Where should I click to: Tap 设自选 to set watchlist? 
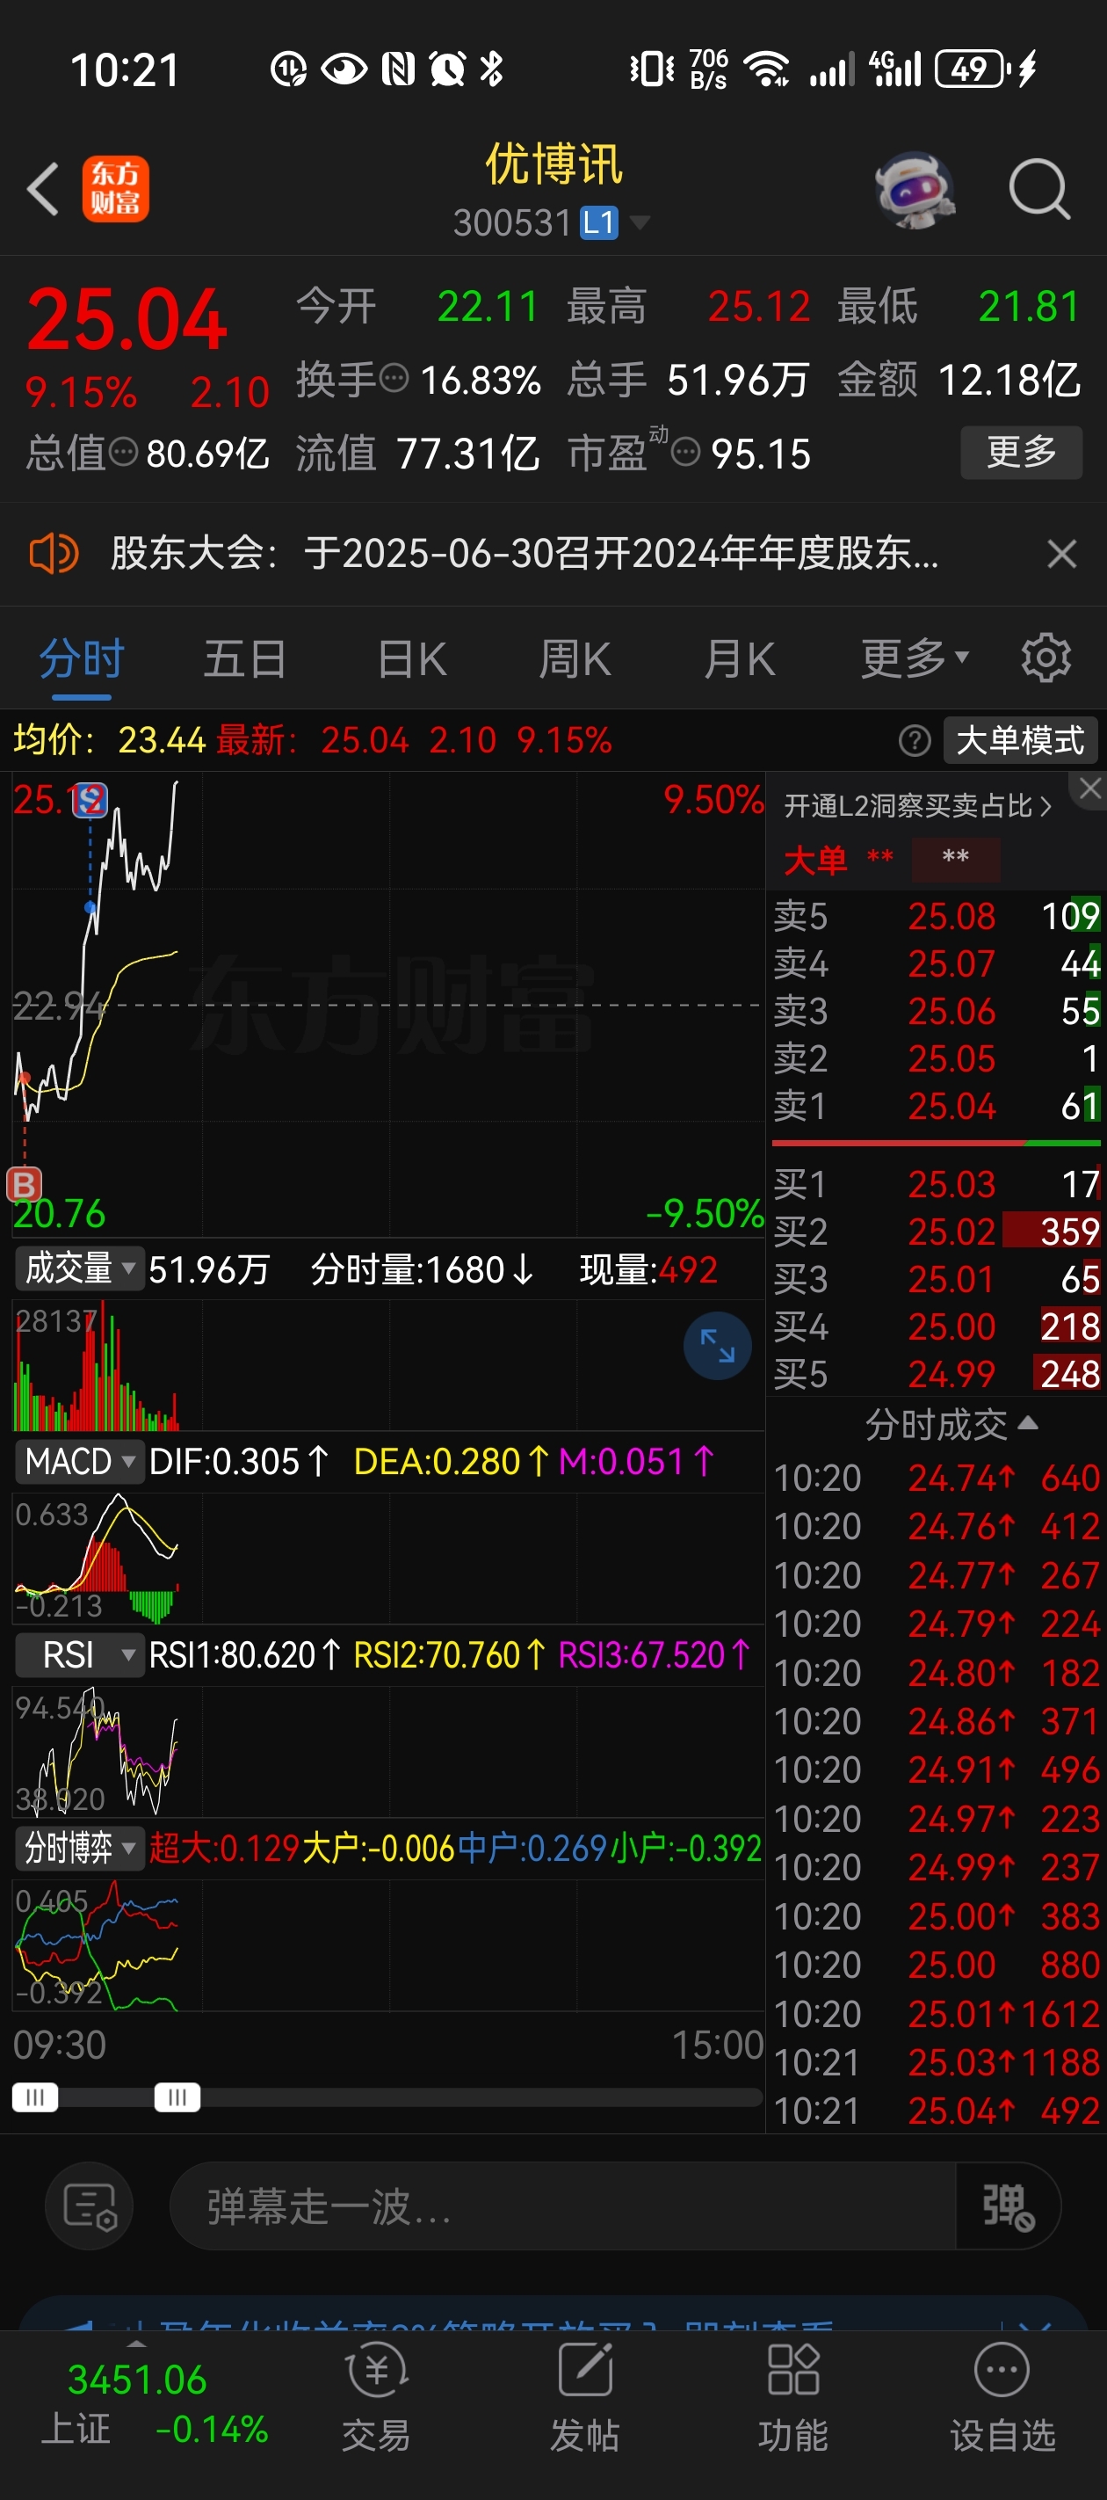pos(1002,2399)
